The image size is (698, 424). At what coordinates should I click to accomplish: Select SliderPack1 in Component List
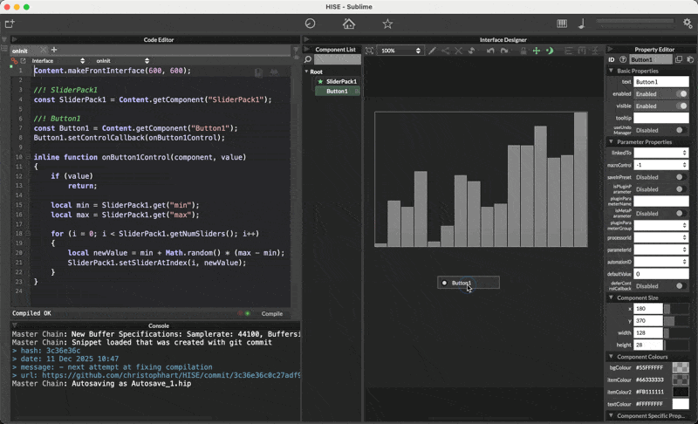pyautogui.click(x=341, y=81)
